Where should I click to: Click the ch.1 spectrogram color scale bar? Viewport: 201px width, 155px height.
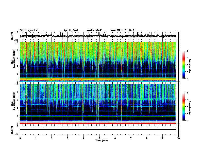183,65
